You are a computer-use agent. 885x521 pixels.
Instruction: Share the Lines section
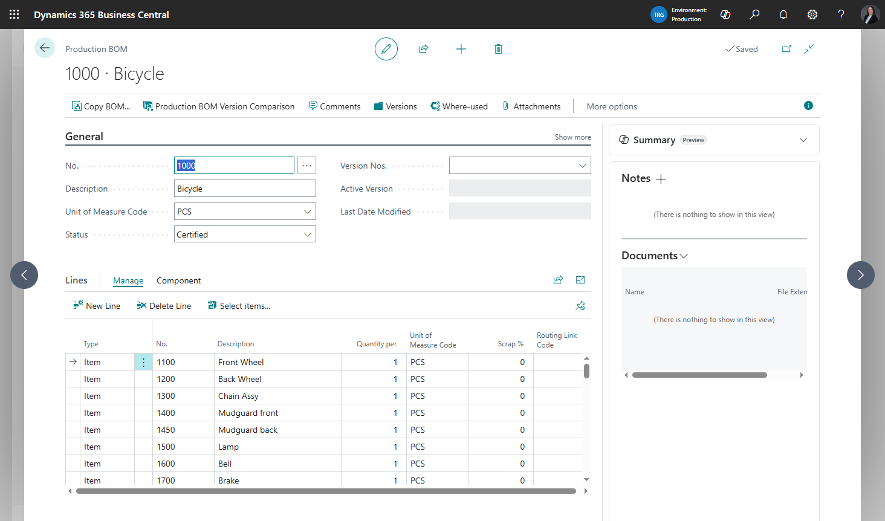click(558, 280)
